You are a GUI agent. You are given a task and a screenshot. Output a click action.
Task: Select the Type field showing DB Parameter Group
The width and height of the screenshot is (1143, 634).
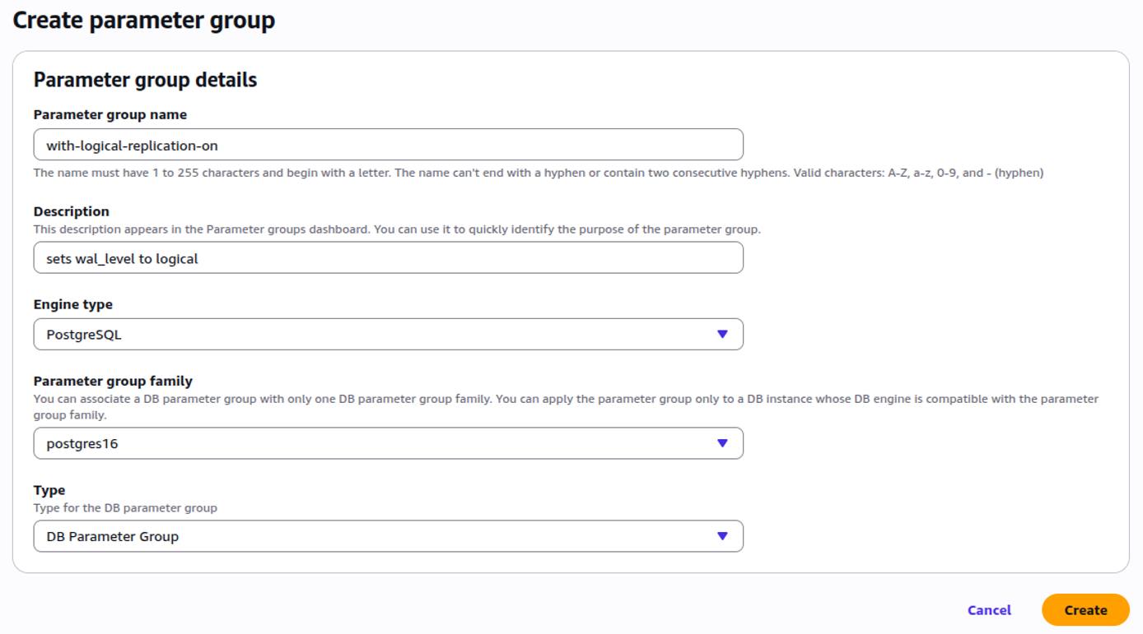point(387,536)
